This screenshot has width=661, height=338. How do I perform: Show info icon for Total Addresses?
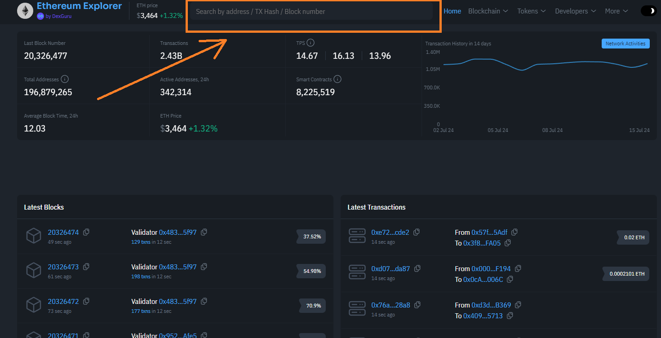[65, 79]
